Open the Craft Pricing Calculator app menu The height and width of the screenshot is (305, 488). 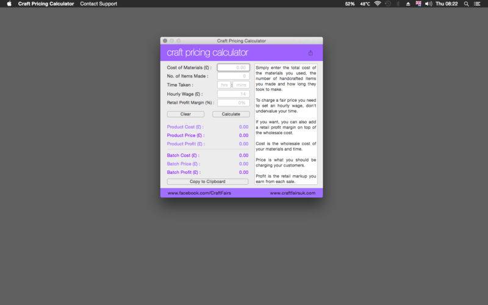point(46,4)
